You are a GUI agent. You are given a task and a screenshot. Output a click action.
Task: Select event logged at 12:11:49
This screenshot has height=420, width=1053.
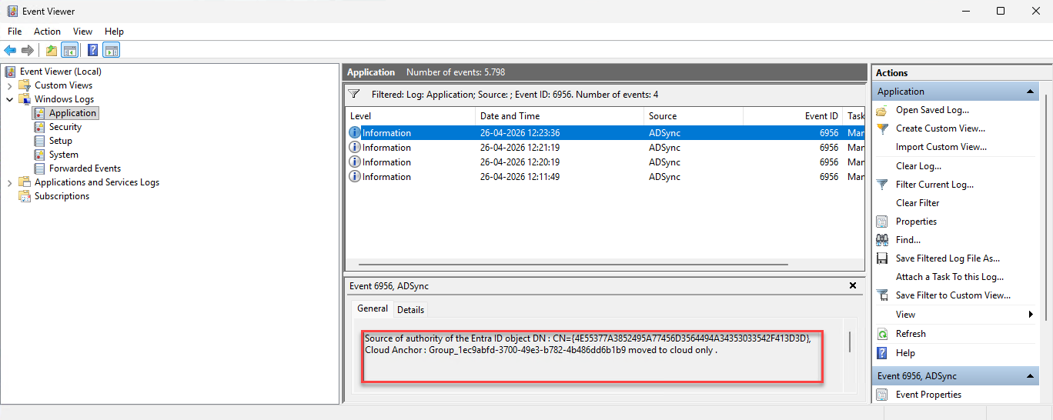520,177
